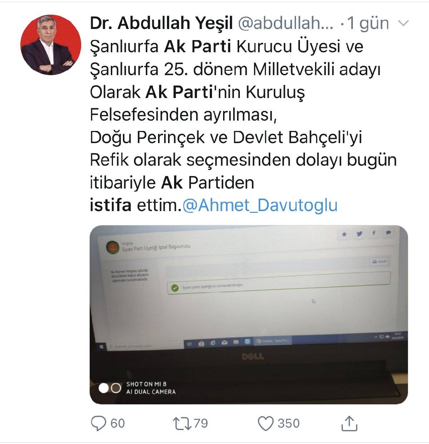429x444 pixels.
Task: Share the tweet using the upload icon
Action: [x=349, y=423]
